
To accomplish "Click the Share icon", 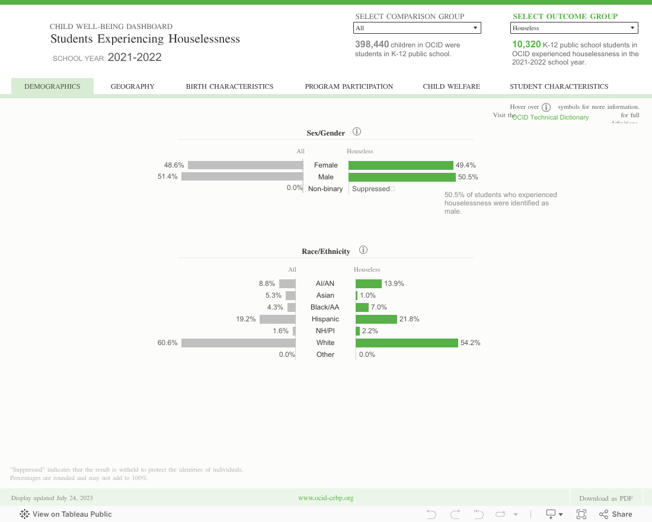I will [616, 514].
